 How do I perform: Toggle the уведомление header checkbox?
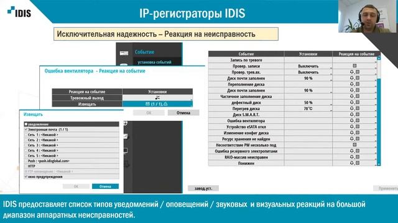point(26,124)
